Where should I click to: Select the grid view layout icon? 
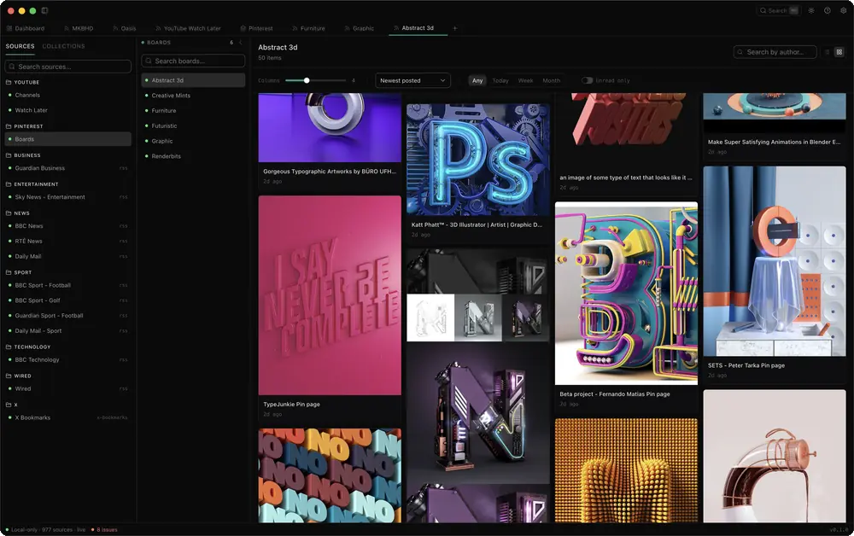(839, 52)
